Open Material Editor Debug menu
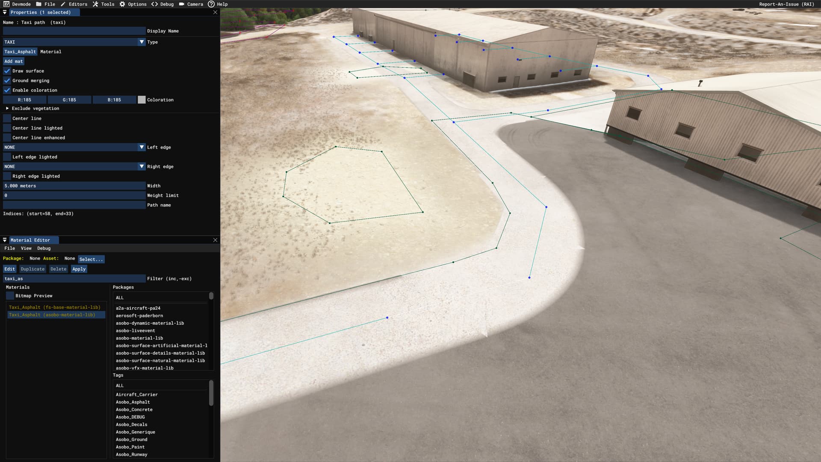 tap(44, 248)
